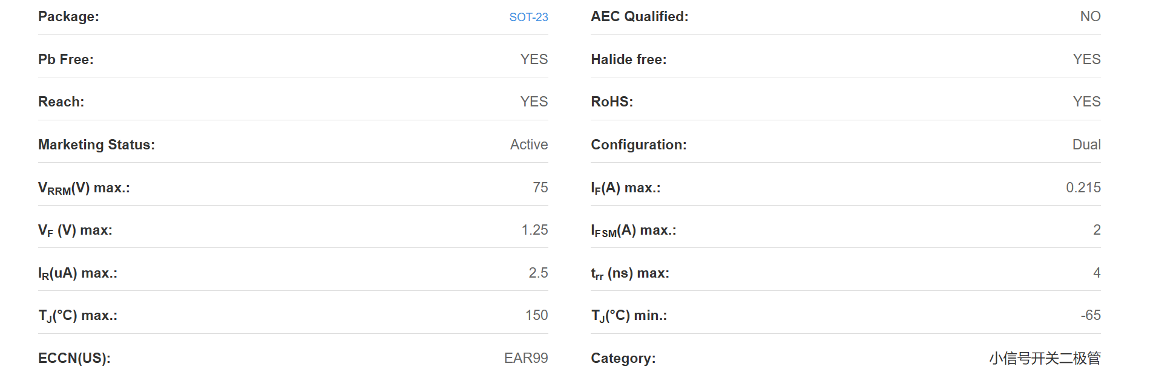Click the Configuration Dual value

1086,145
